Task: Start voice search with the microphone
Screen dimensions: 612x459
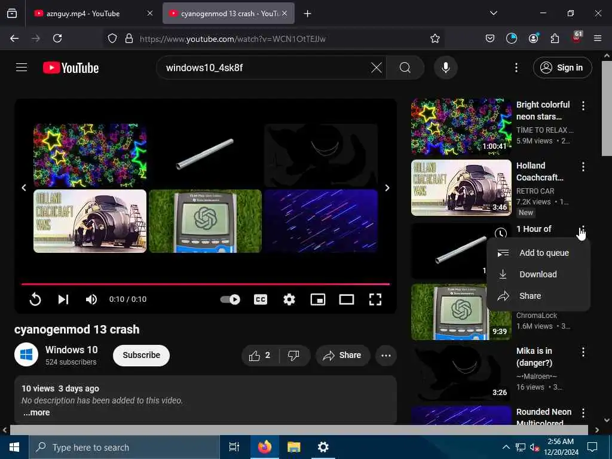Action: (445, 68)
